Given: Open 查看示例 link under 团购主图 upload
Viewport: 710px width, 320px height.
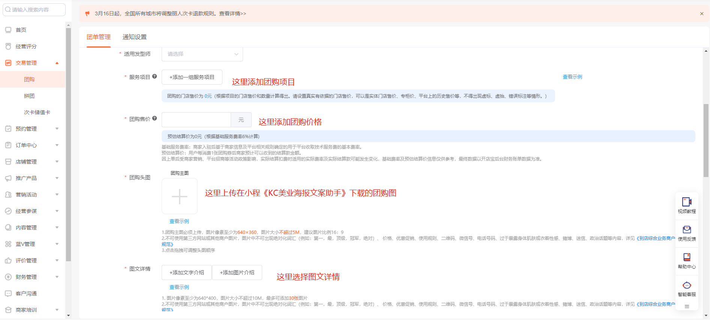Looking at the screenshot, I should [x=179, y=221].
